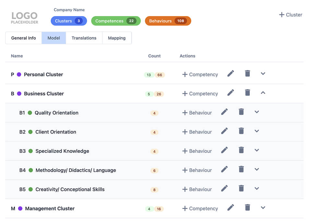Add Competency to Personal Cluster
310x223 pixels.
[200, 75]
